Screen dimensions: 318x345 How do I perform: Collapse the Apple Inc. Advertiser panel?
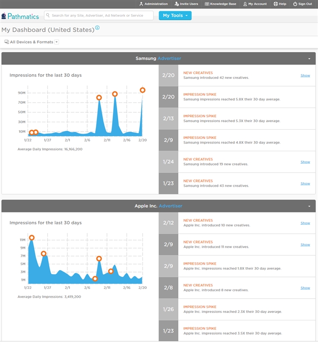(309, 206)
